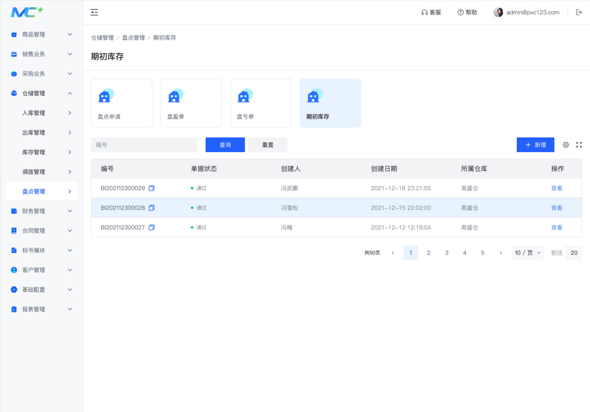Screen dimensions: 590x412
Task: View record BI202112300029 via 查看
Action: click(x=557, y=188)
